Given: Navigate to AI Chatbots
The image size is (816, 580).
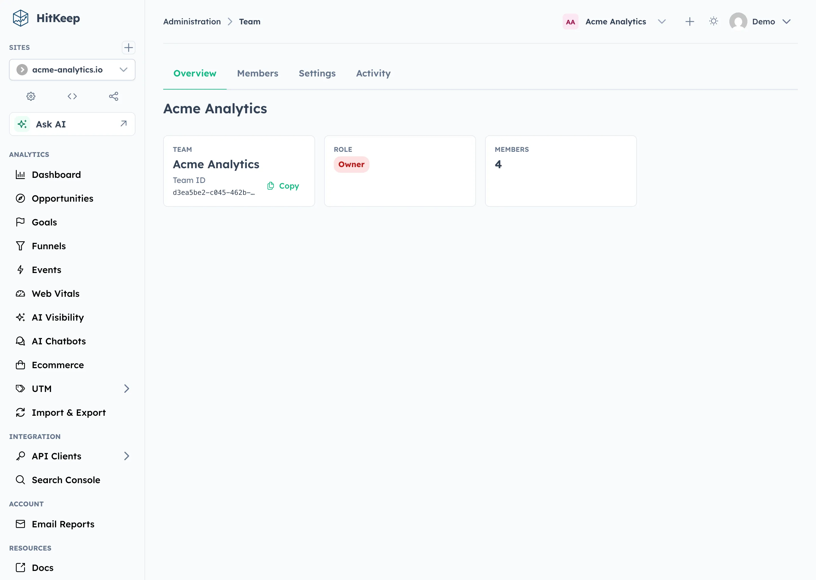Looking at the screenshot, I should click(72, 341).
